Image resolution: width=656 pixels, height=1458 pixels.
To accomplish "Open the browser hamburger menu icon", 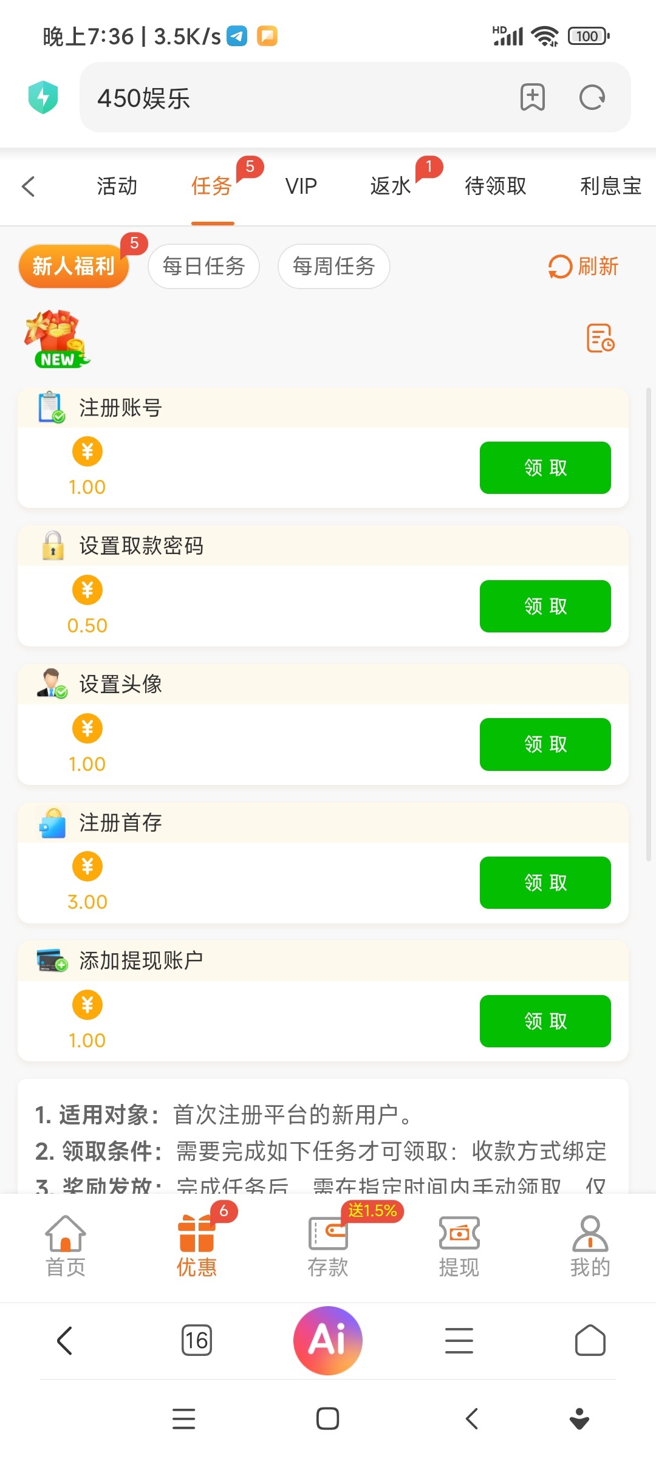I will (x=459, y=1340).
